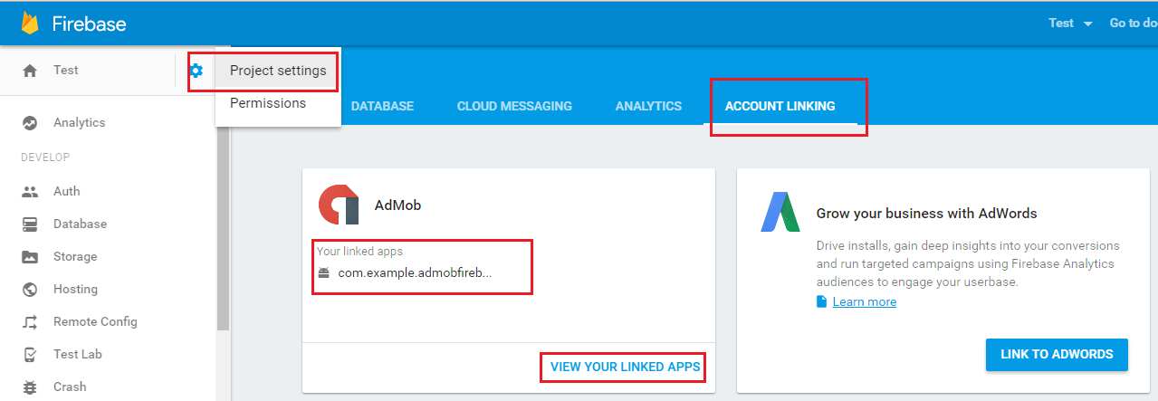Click the Analytics sidebar icon
The image size is (1158, 401).
(x=30, y=123)
